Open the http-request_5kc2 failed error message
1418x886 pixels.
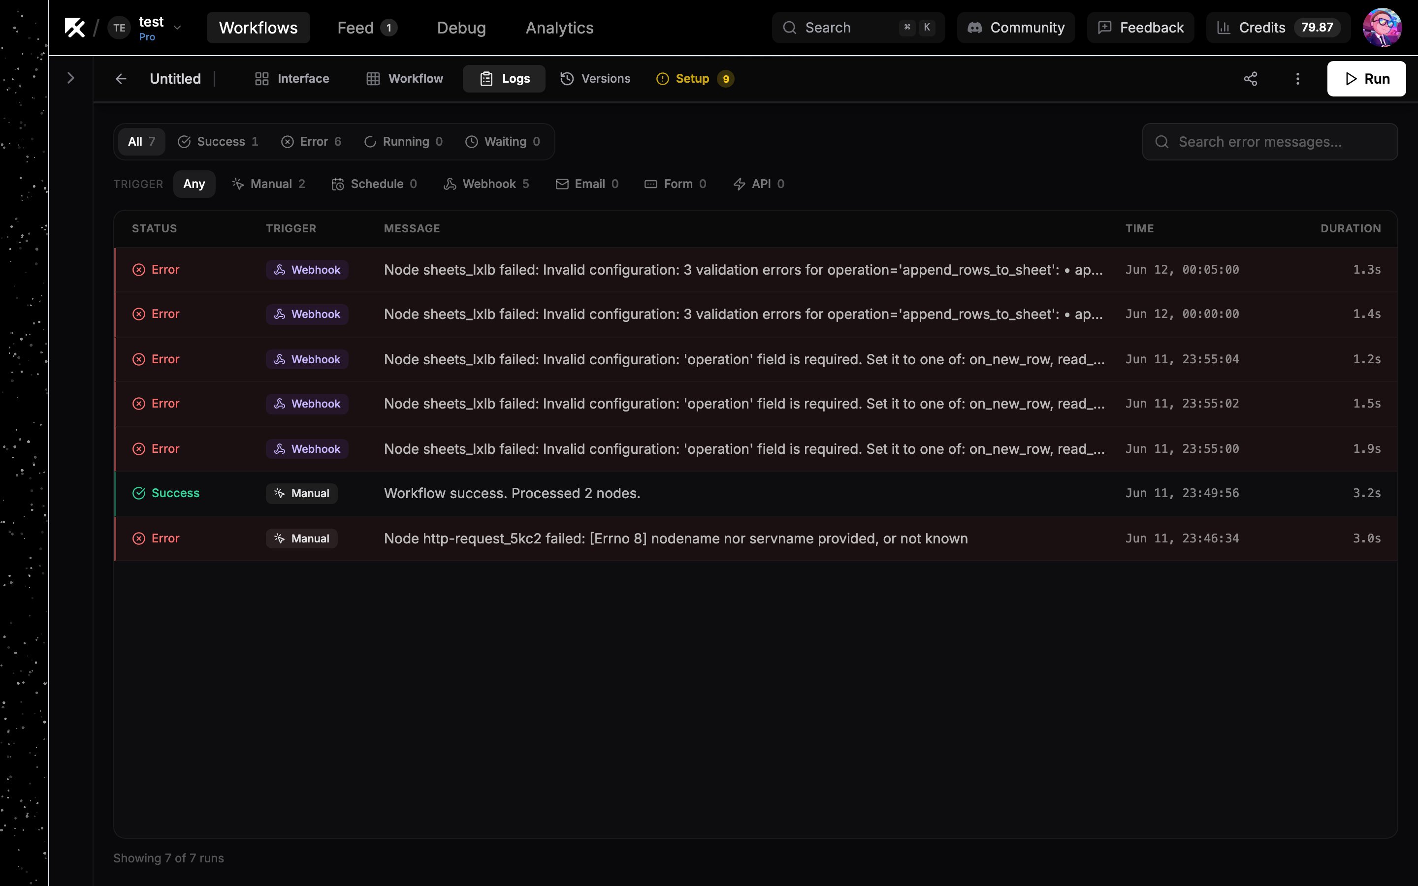pos(676,538)
